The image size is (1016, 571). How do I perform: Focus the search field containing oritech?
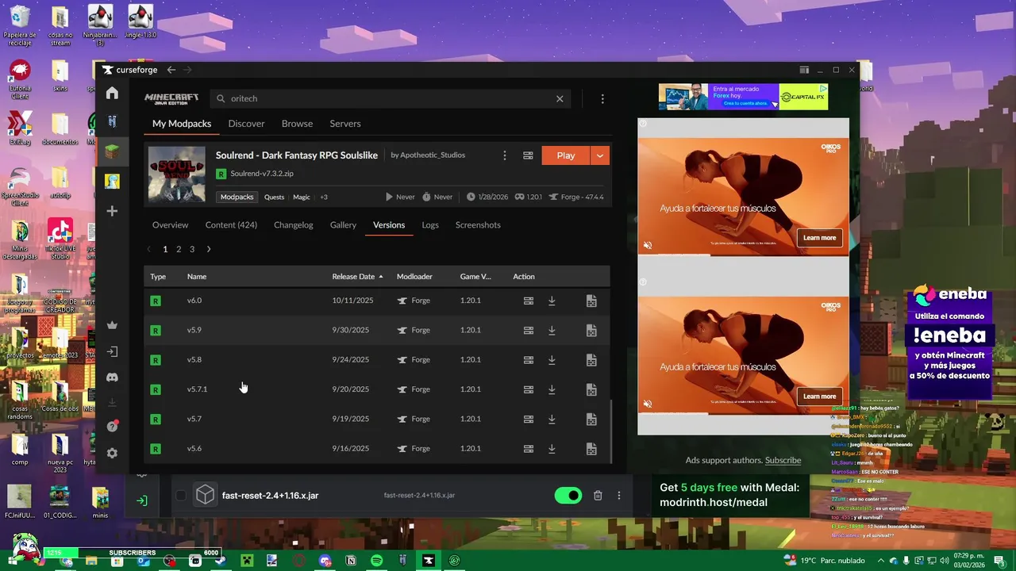[x=389, y=98]
